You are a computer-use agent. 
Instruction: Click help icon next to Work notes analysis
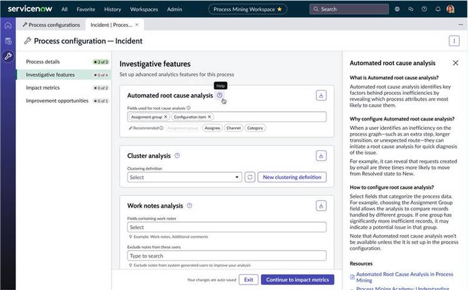point(190,206)
